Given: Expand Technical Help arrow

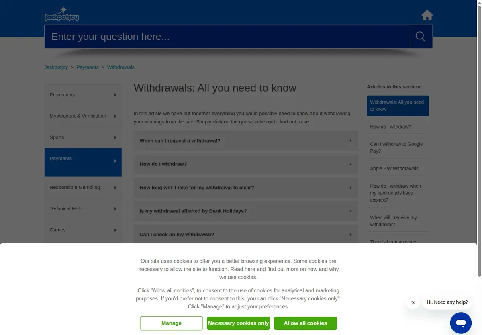Looking at the screenshot, I should click(x=115, y=209).
